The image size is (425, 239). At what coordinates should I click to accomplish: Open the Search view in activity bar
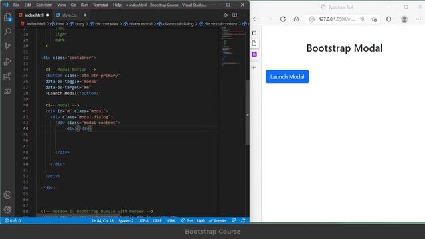pos(7,32)
